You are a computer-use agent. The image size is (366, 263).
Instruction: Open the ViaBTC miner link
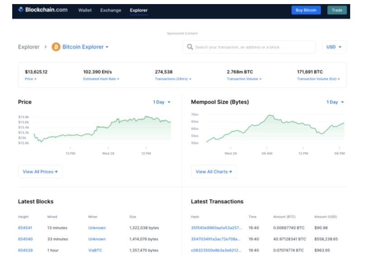click(x=95, y=250)
